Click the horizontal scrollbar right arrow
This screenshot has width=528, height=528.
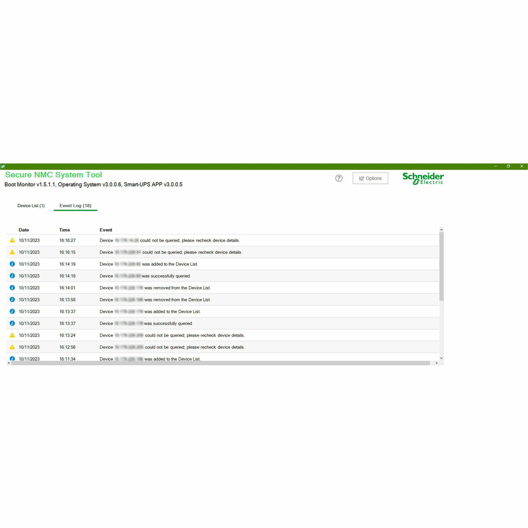[436, 363]
